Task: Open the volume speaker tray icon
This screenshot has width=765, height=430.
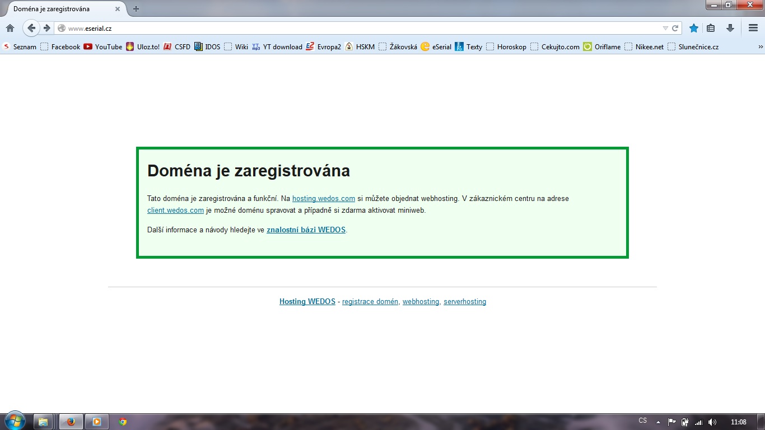Action: (712, 422)
